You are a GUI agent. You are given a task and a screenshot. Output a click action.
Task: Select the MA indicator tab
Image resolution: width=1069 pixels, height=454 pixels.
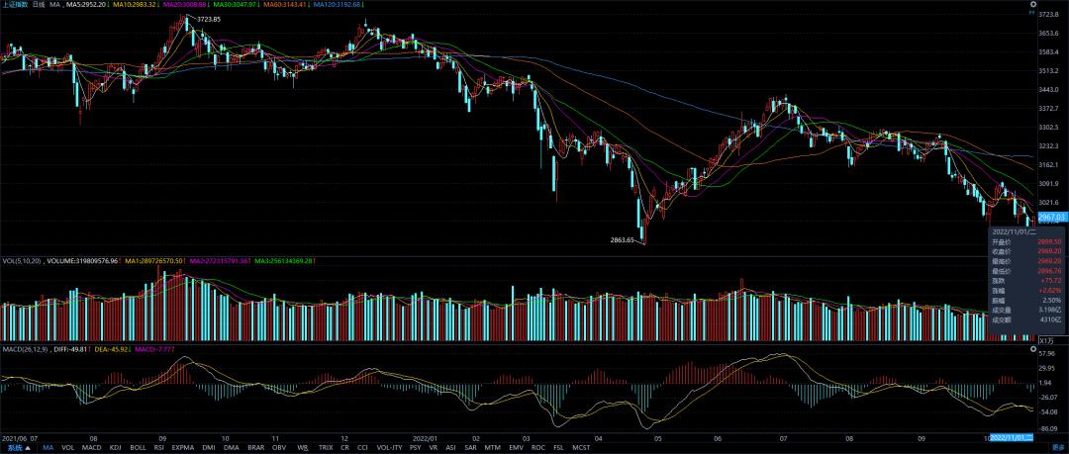[x=48, y=448]
